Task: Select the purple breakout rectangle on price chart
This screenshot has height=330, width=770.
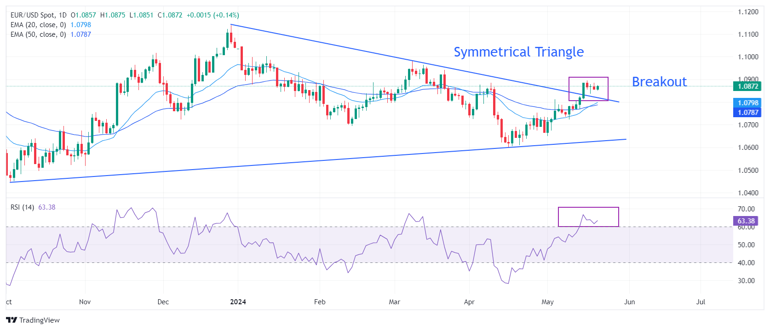Action: click(588, 78)
